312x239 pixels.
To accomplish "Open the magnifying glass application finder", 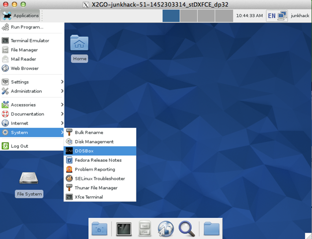I will click(186, 229).
